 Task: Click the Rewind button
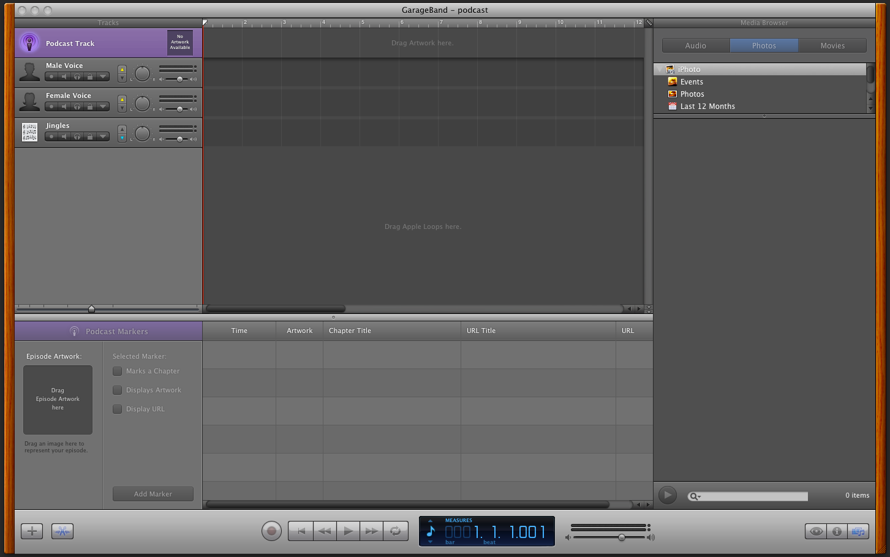tap(325, 531)
